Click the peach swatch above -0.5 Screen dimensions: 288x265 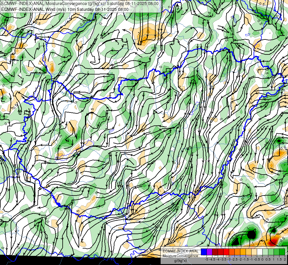click(x=254, y=252)
